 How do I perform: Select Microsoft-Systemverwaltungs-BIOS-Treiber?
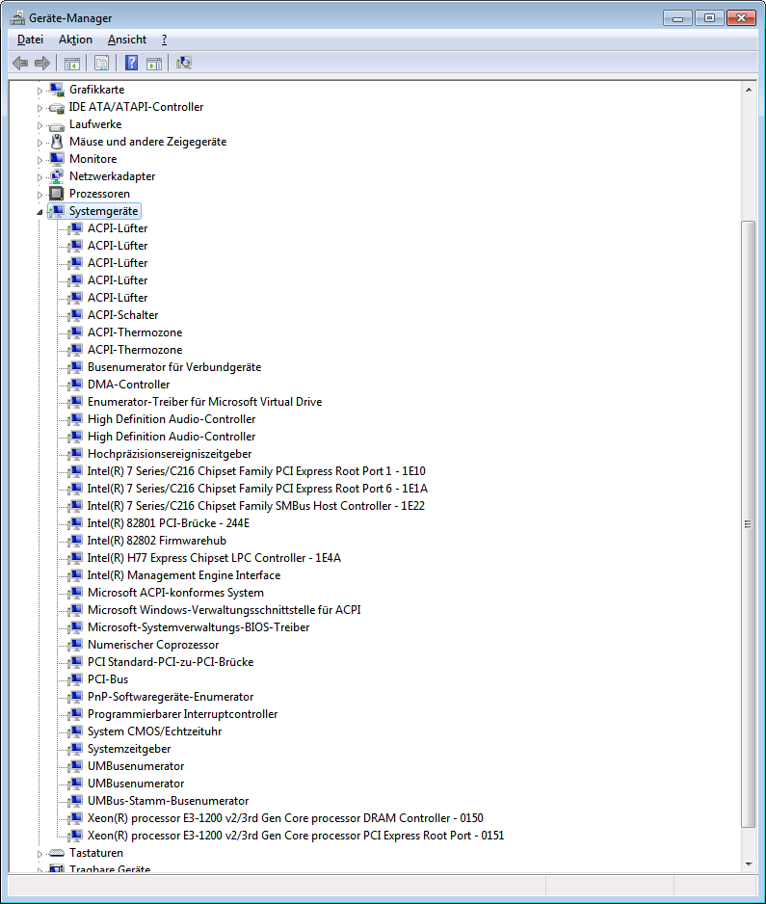[x=198, y=627]
